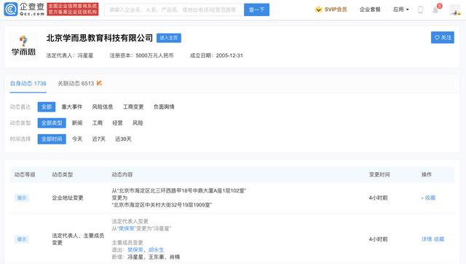Select the 工商 type filter
Image resolution: width=466 pixels, height=264 pixels.
click(98, 123)
